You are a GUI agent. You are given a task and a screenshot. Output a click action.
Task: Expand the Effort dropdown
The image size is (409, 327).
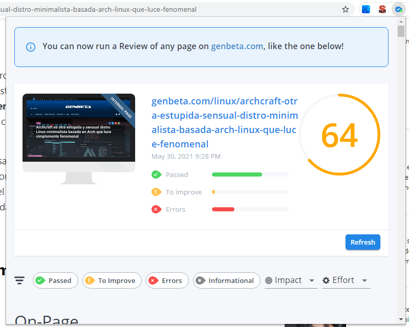[346, 280]
